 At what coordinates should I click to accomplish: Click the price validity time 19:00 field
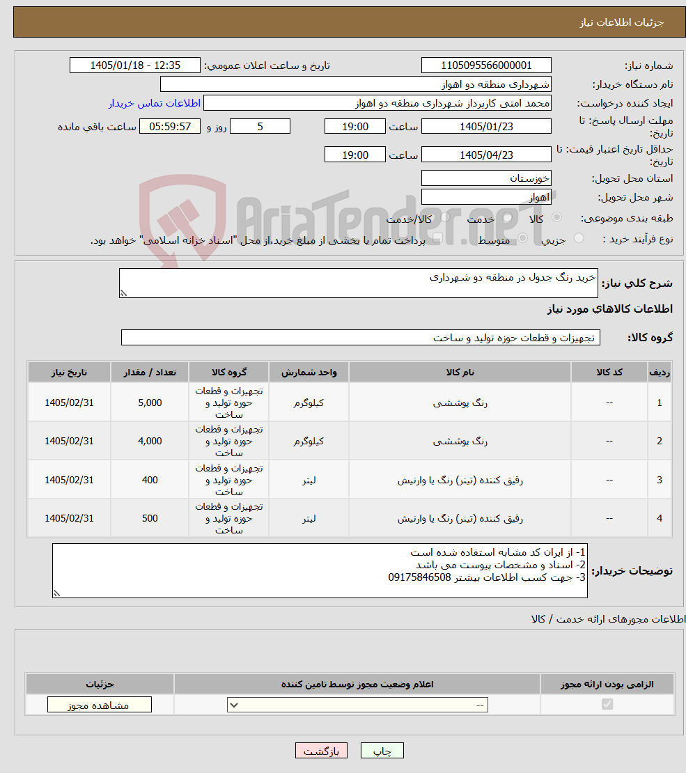(355, 155)
